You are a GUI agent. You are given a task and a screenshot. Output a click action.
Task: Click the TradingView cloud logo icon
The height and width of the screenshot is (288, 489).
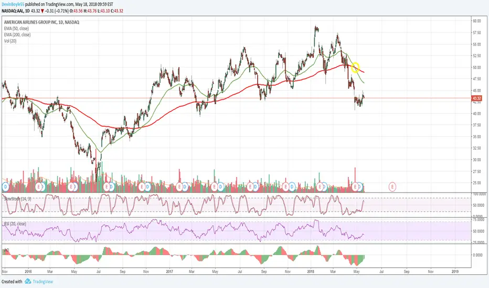pos(28,281)
